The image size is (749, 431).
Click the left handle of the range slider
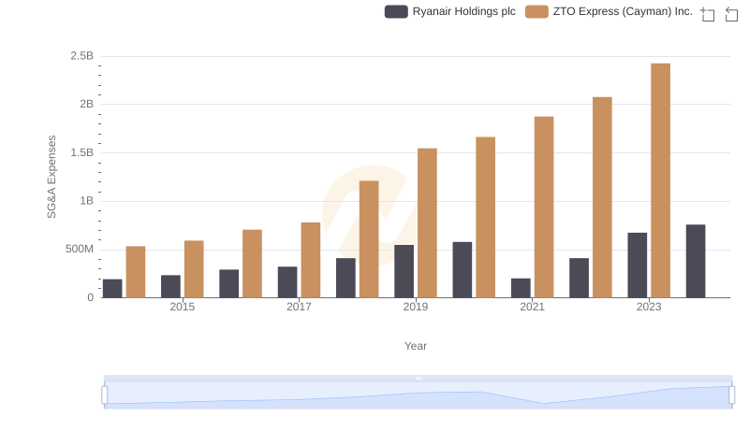click(x=105, y=395)
